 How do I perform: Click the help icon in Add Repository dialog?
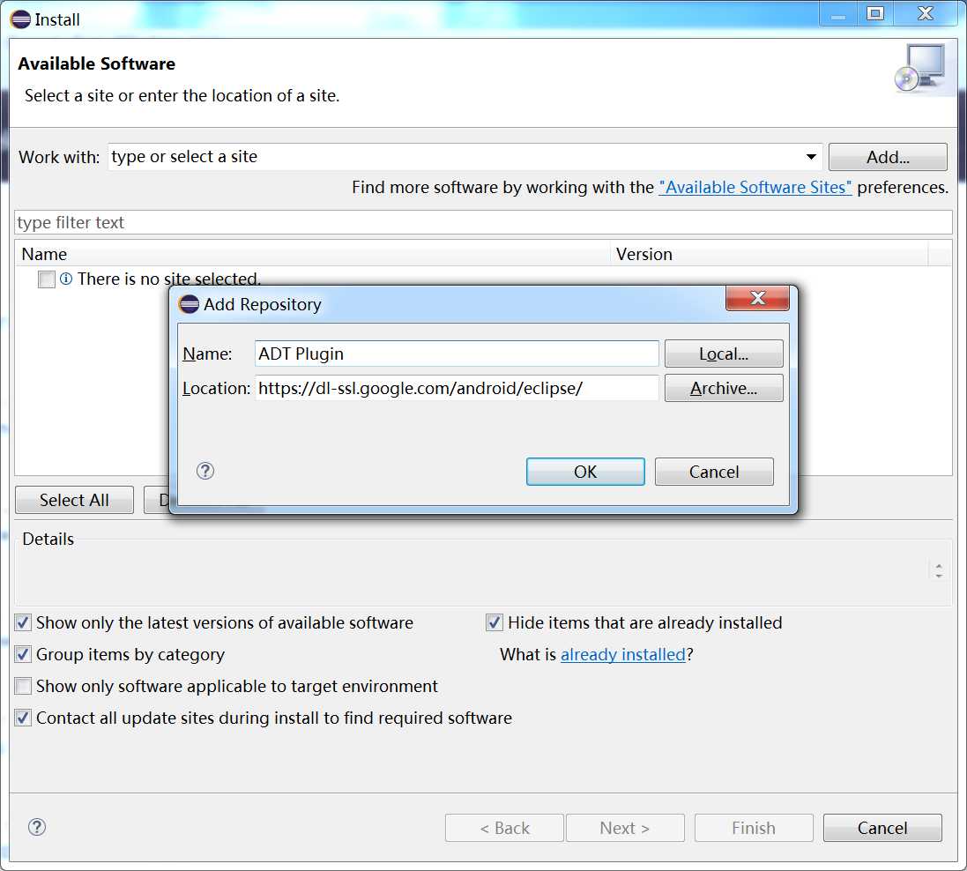205,472
